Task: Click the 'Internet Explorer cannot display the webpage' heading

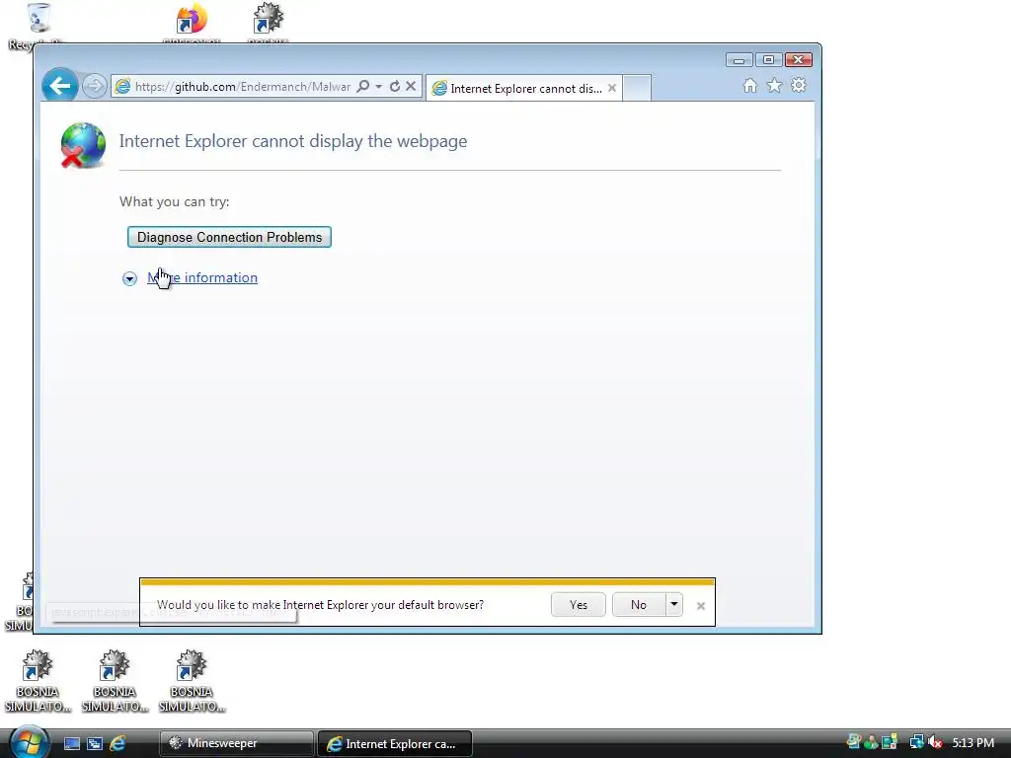Action: 292,141
